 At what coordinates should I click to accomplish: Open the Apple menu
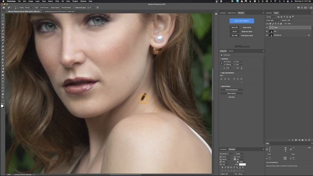(x=3, y=1)
